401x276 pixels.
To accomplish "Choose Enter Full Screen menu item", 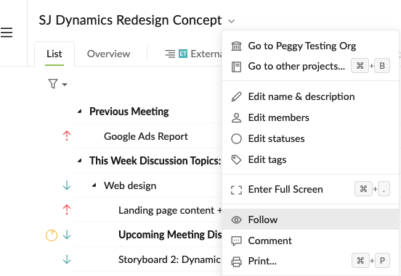I will (x=310, y=189).
